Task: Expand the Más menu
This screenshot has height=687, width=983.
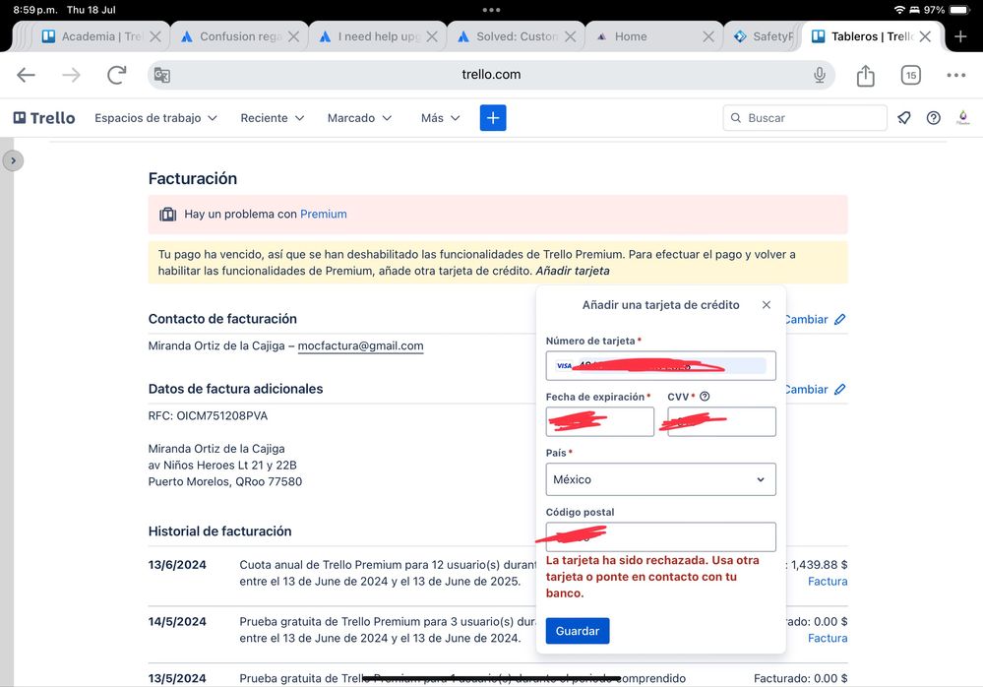Action: click(x=440, y=118)
